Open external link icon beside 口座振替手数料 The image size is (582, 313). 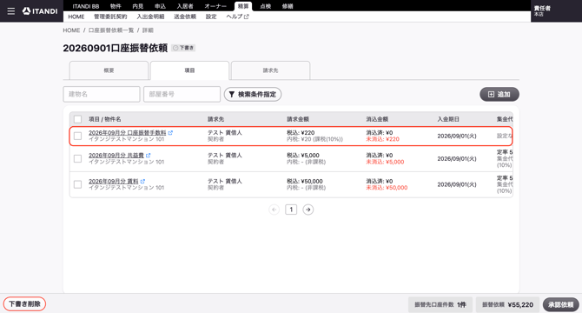[170, 132]
